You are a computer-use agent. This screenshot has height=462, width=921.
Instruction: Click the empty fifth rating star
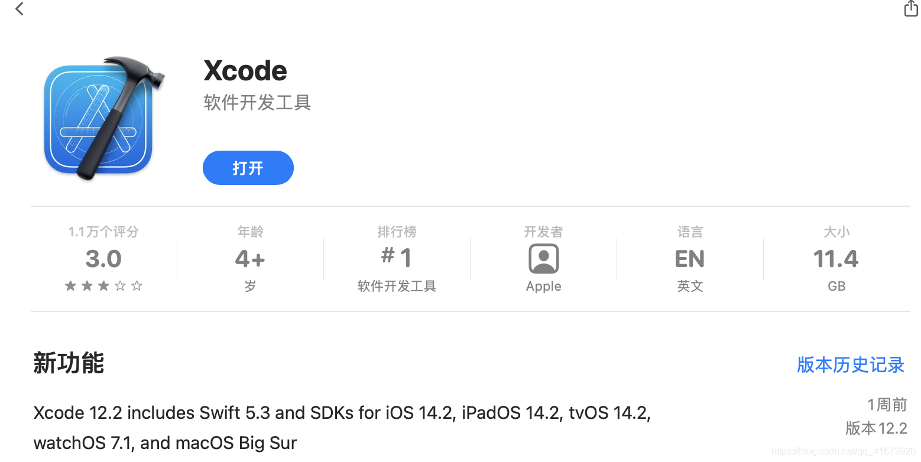[x=137, y=285]
